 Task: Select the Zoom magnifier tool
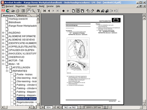pyautogui.click(x=33, y=11)
